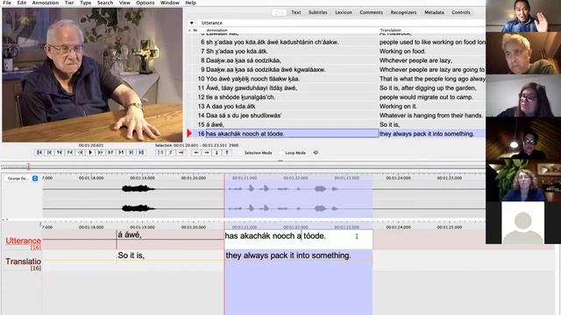Viewport: 561px width, 315px height.
Task: Select the Translation tier label
Action: pos(23,262)
